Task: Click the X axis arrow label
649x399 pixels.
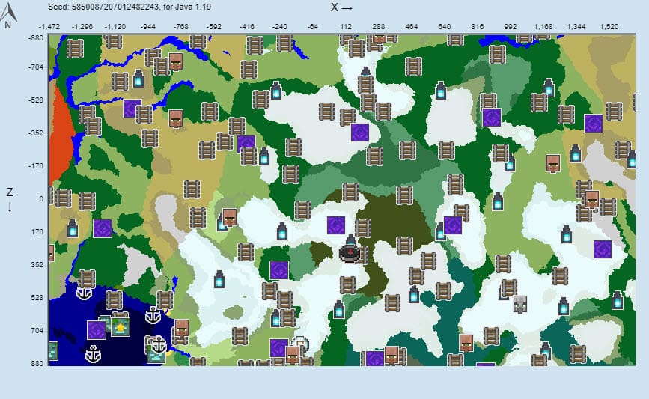Action: 341,7
